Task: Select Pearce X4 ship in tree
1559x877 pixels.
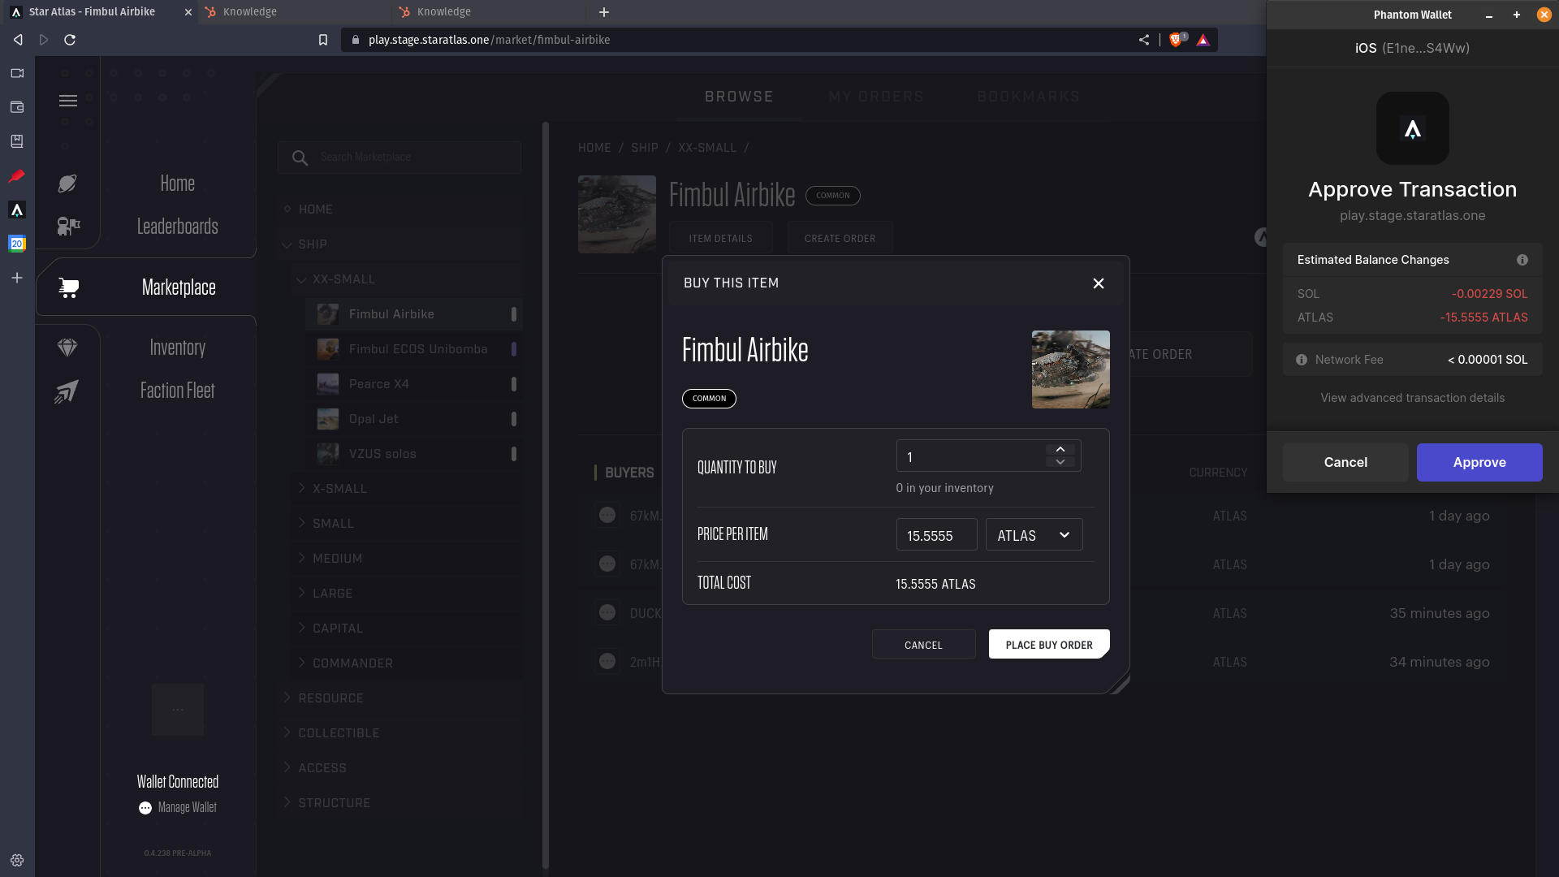Action: [x=413, y=384]
